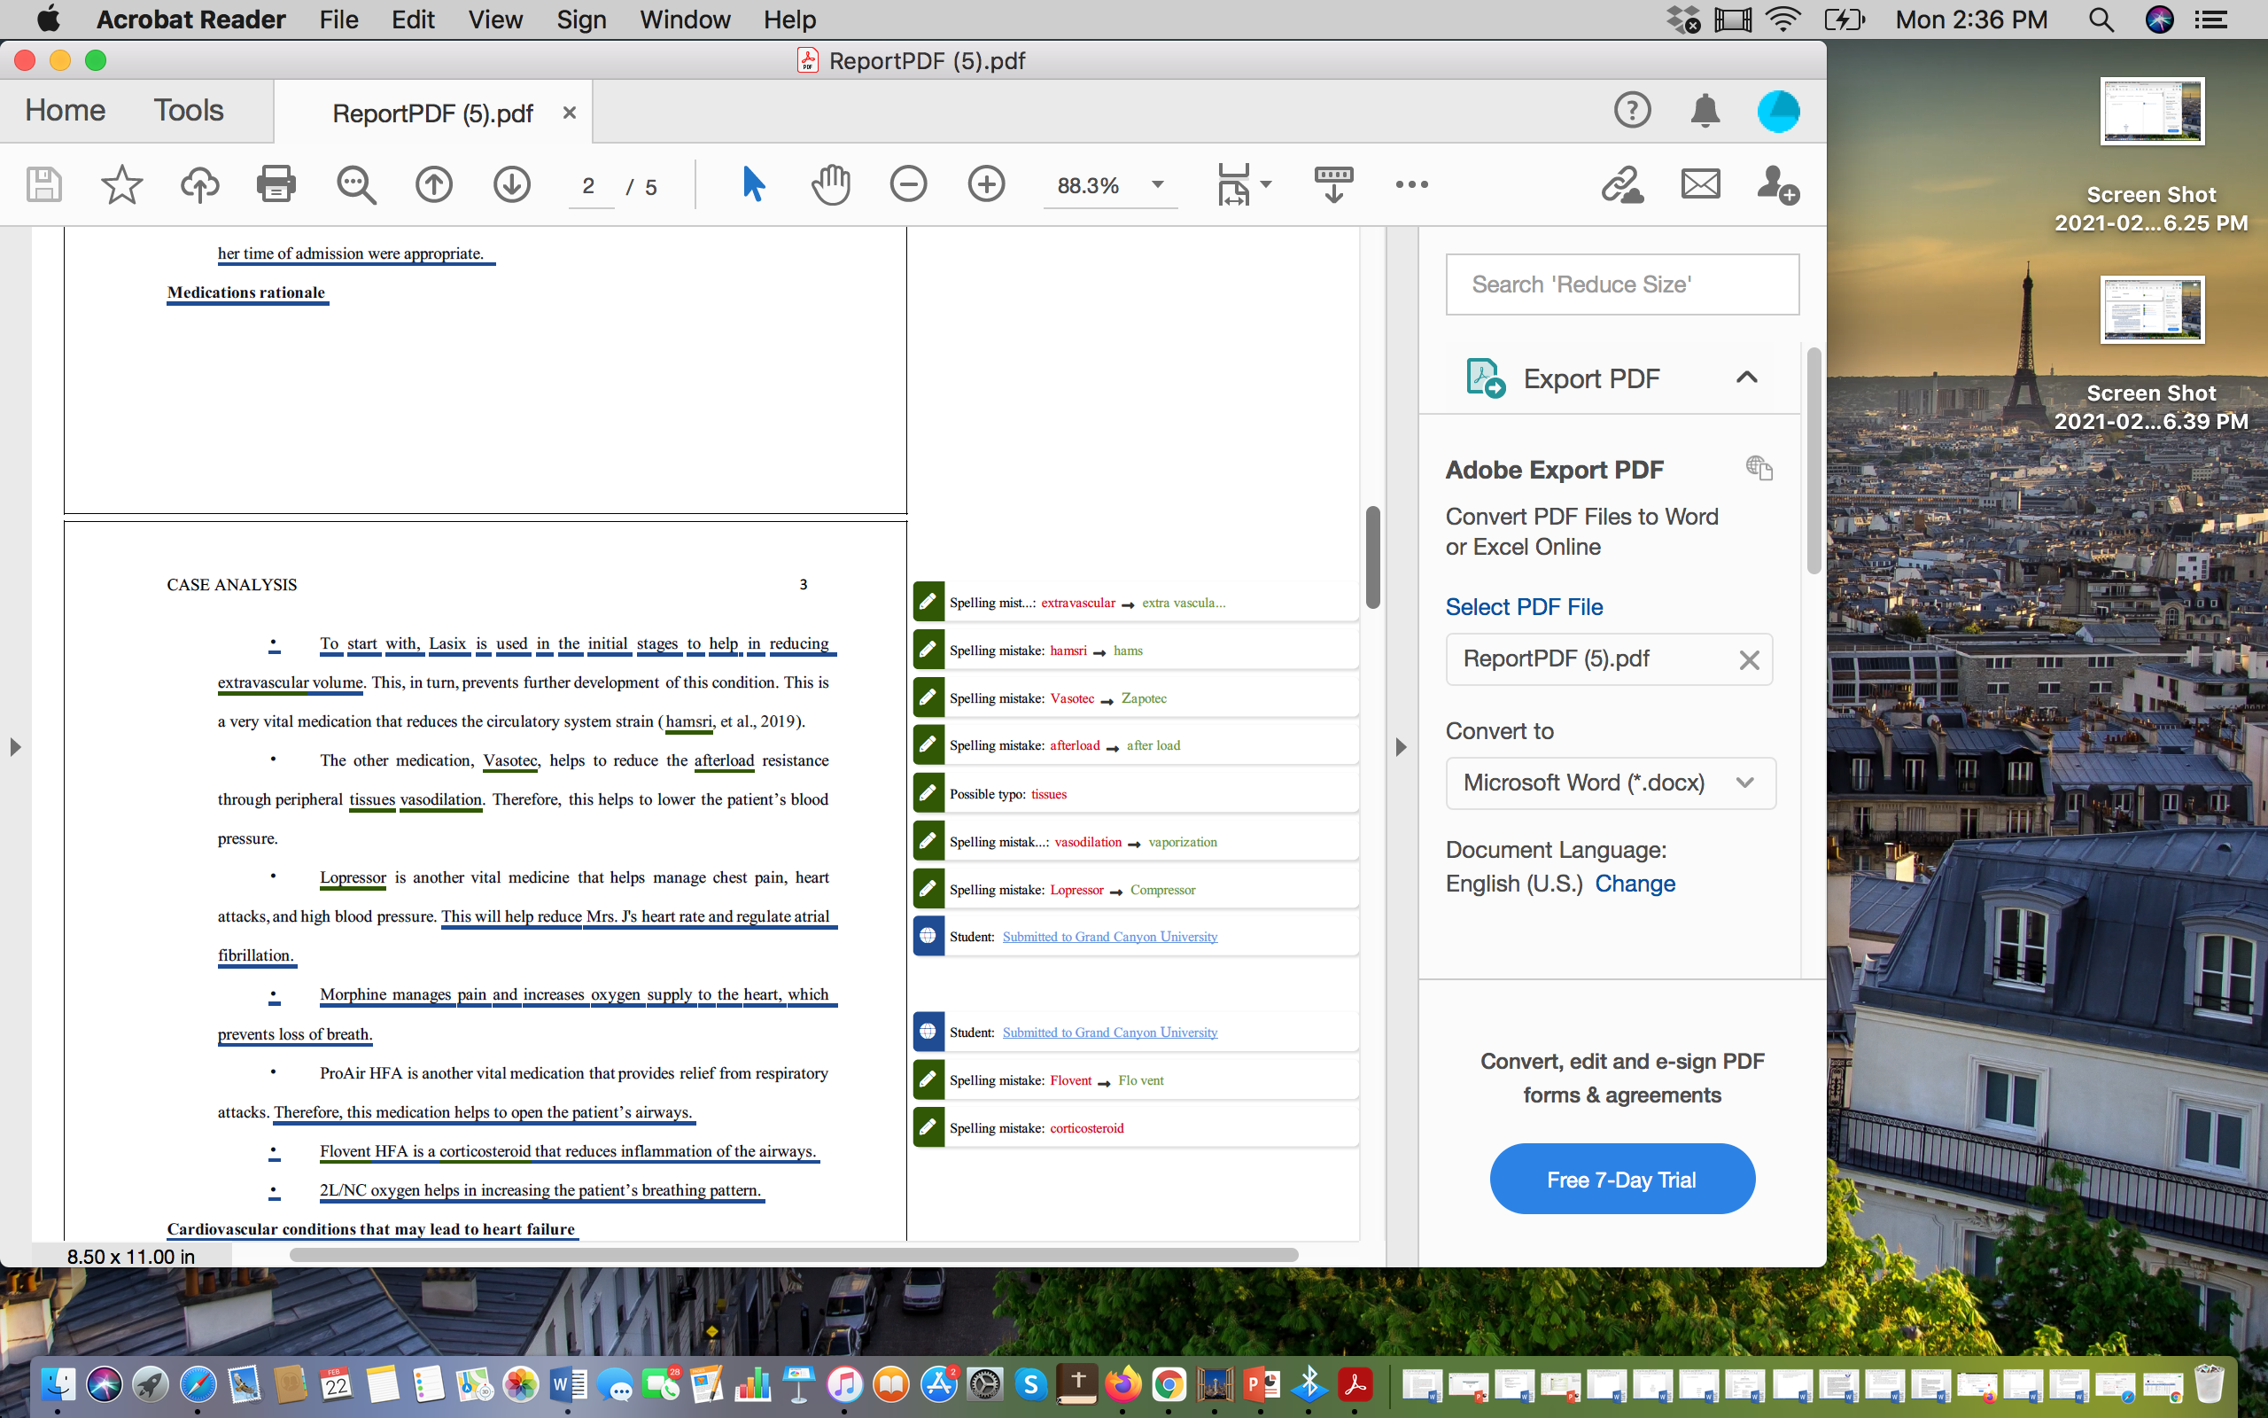Open the Help question mark icon
Viewport: 2268px width, 1418px height.
coord(1632,111)
